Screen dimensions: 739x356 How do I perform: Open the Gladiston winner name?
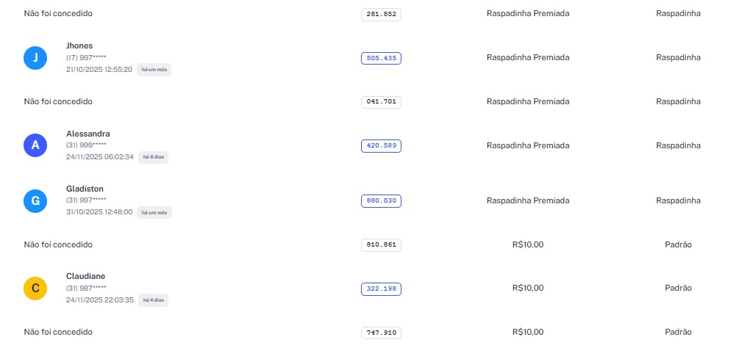pos(84,189)
